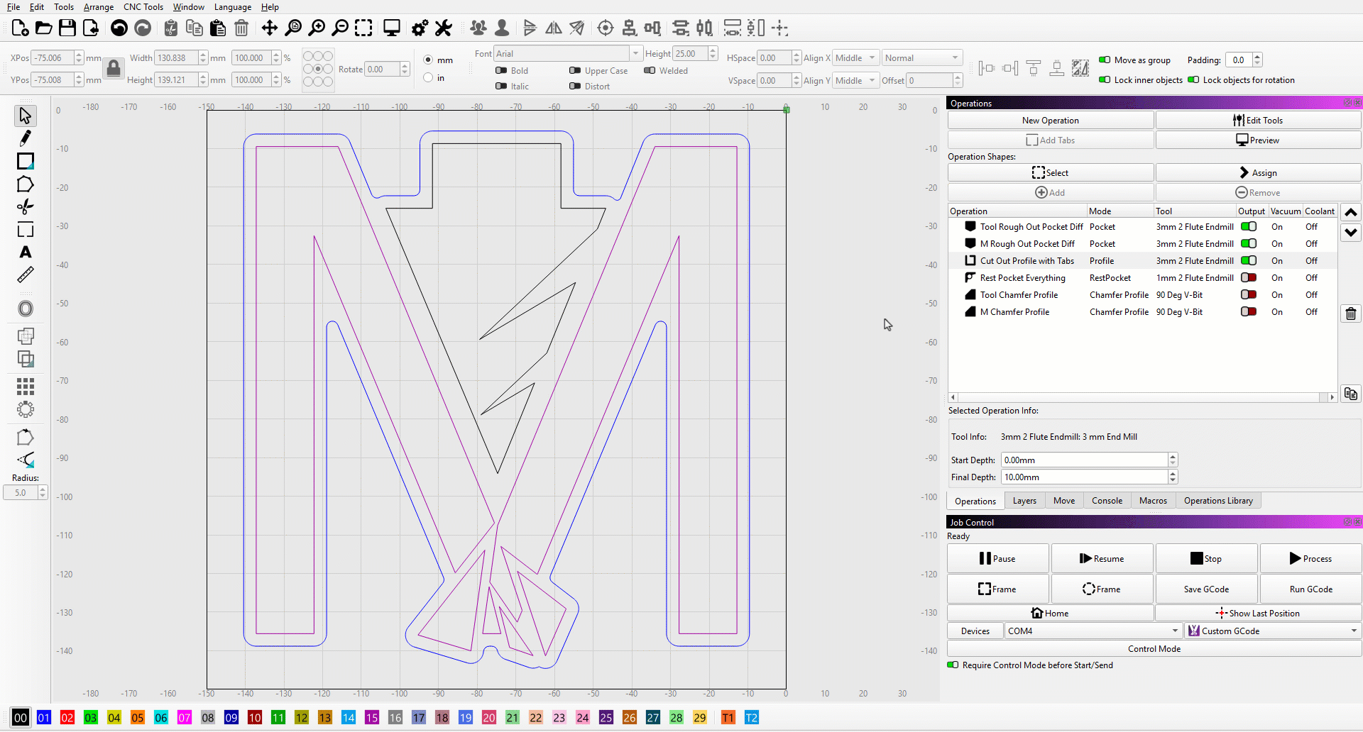The image size is (1363, 732).
Task: Choose the rectangle drawing tool
Action: tap(26, 162)
